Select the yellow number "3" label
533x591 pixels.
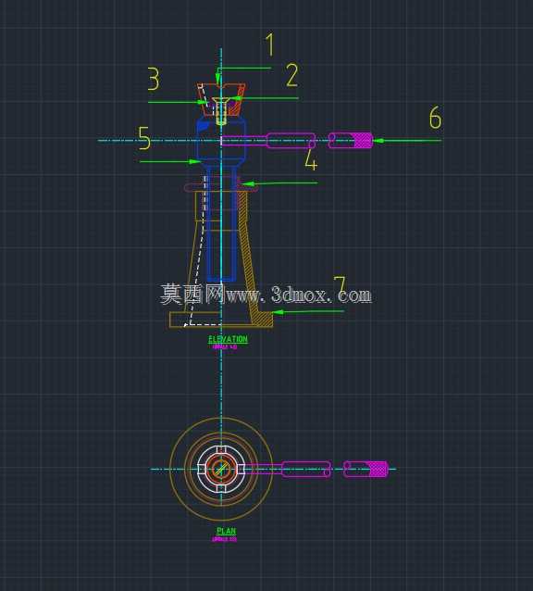154,79
